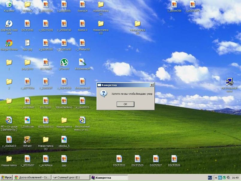
Task: Select the DAEMON Tools Lite shortcut
Action: (9, 24)
